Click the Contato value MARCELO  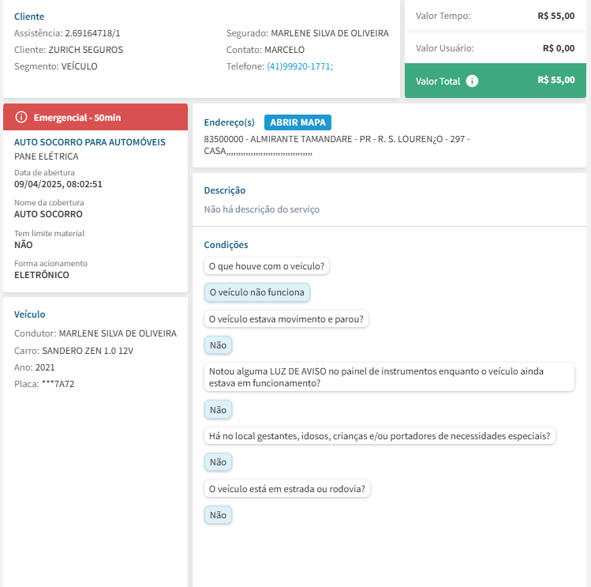pos(285,50)
